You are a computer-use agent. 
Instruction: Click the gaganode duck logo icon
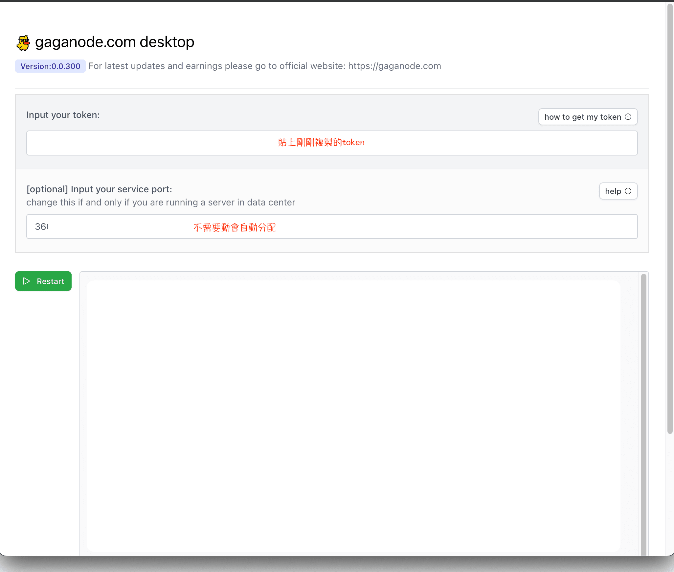(23, 43)
